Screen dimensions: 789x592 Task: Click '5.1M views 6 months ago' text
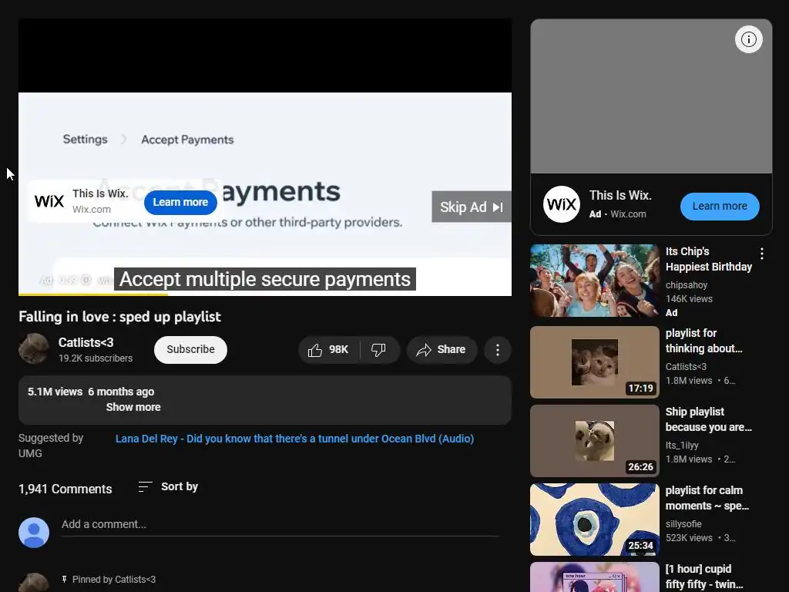coord(91,392)
